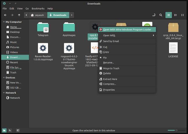This screenshot has width=188, height=134.
Task: Choose Copy from the context menu
Action: click(x=127, y=52)
